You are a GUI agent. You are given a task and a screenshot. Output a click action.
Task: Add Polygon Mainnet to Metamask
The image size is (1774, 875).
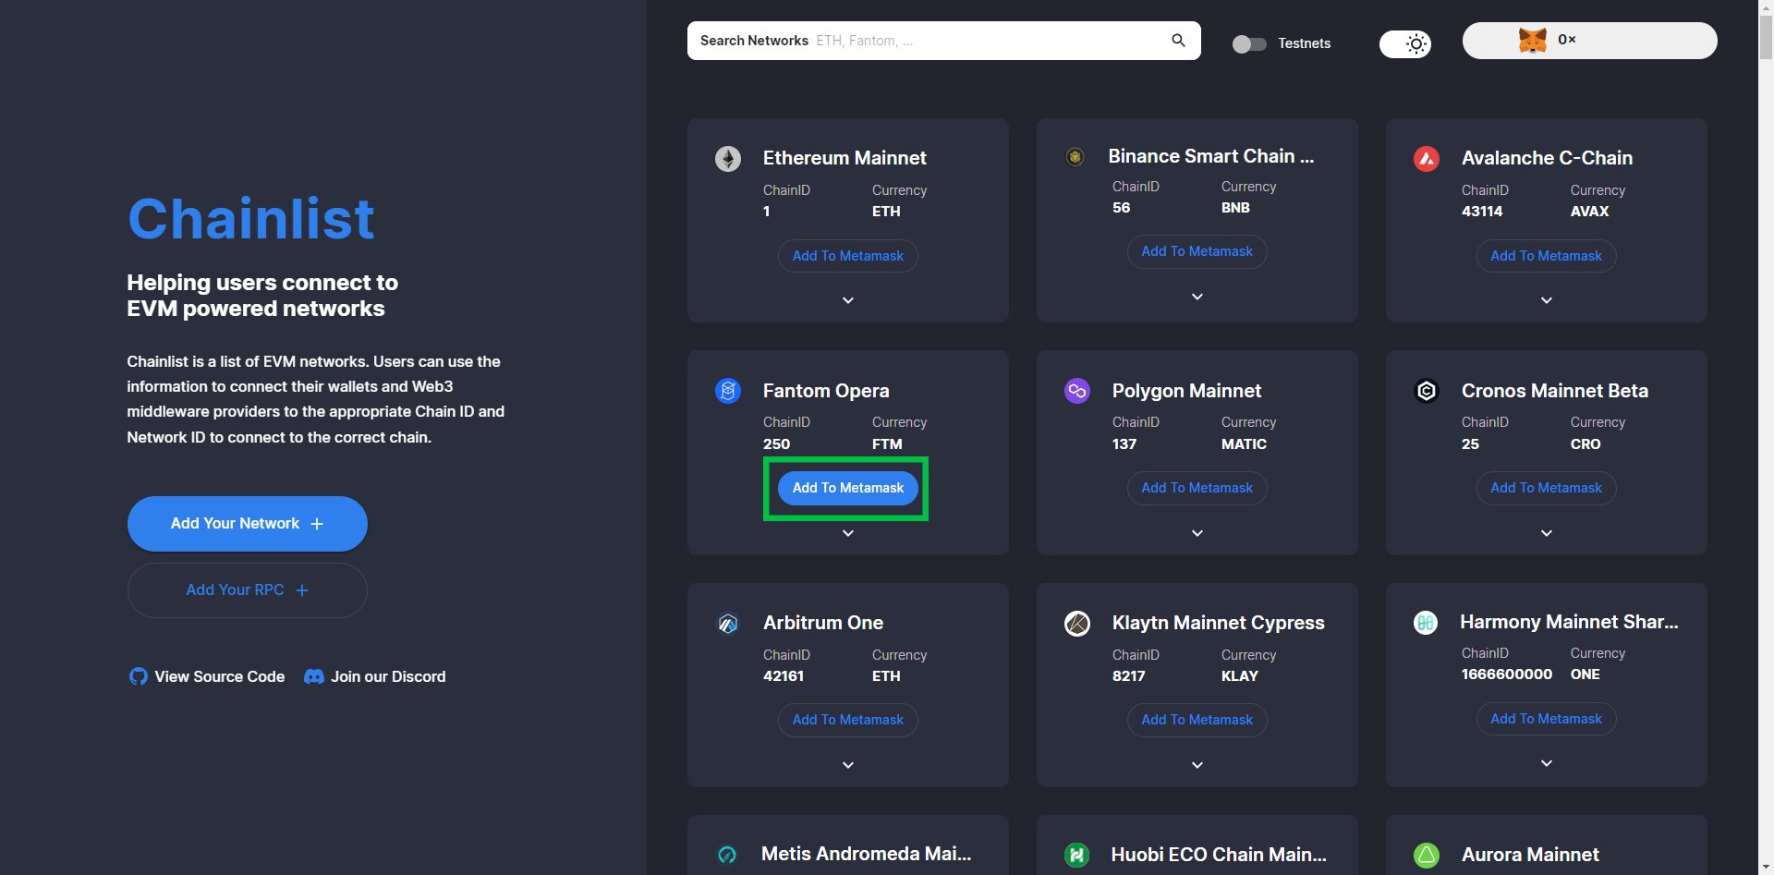[1197, 488]
